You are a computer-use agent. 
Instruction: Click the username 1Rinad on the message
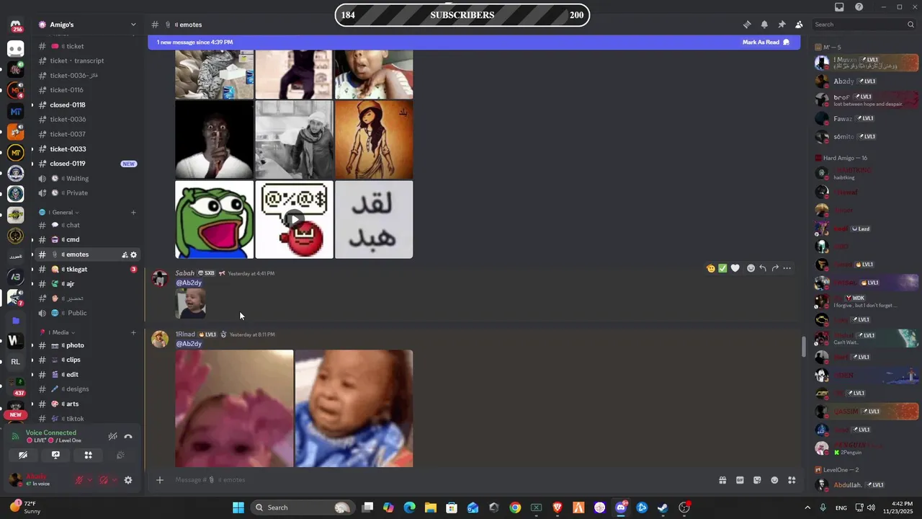[x=185, y=334]
